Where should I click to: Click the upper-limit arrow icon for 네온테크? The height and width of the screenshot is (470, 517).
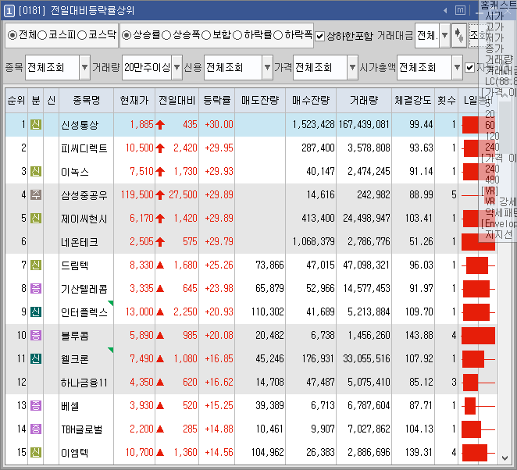click(160, 242)
